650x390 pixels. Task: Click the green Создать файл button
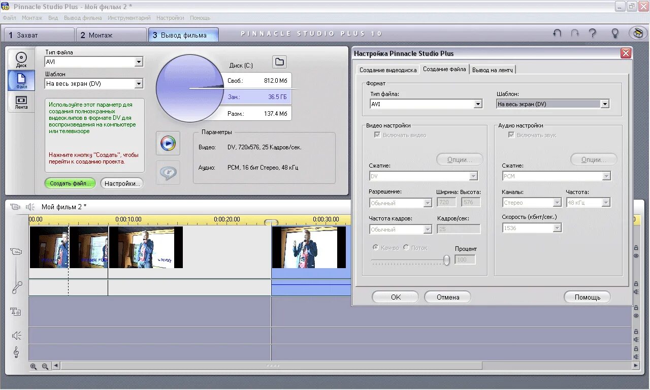pos(70,183)
